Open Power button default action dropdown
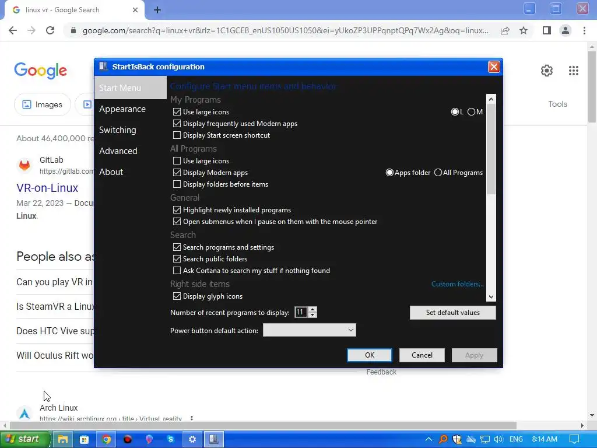 tap(309, 330)
